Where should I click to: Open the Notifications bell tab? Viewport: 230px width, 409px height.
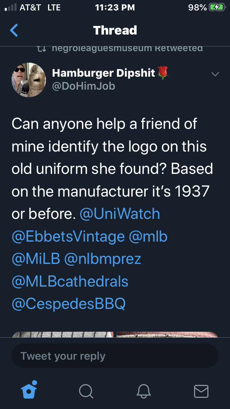[x=143, y=391]
